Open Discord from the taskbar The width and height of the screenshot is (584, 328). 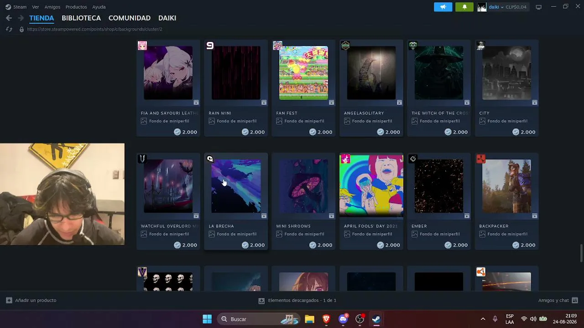tap(343, 319)
